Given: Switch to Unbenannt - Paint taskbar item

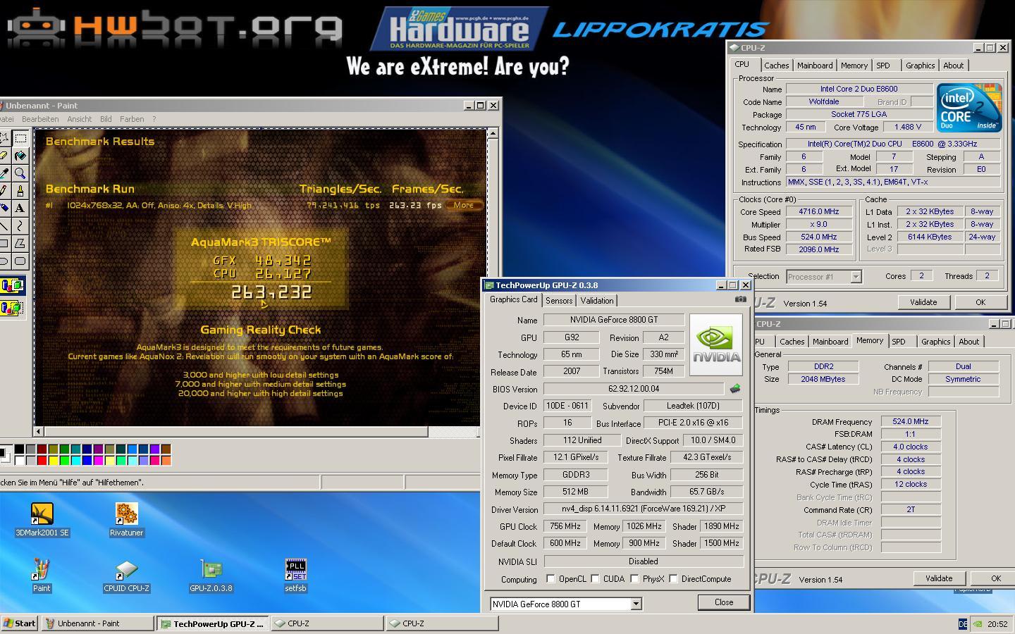Looking at the screenshot, I should tap(98, 623).
